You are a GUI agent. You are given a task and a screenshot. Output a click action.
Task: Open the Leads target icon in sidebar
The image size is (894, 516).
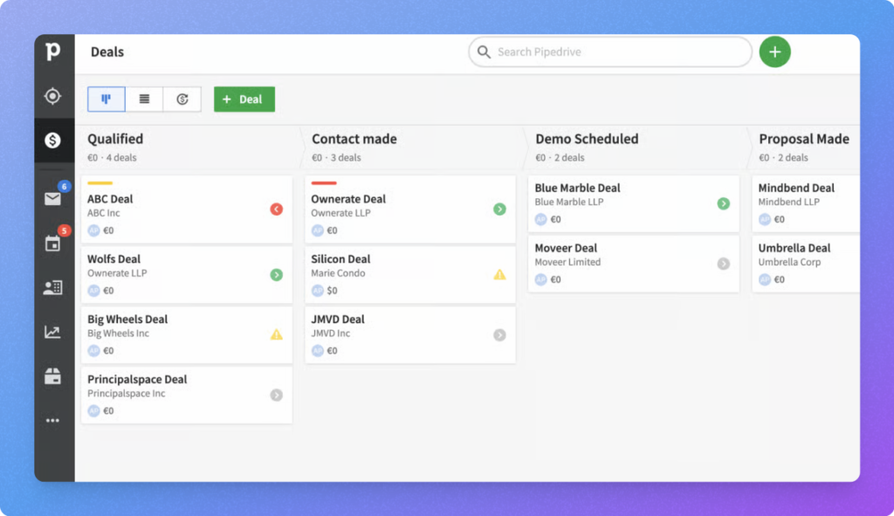click(x=52, y=96)
